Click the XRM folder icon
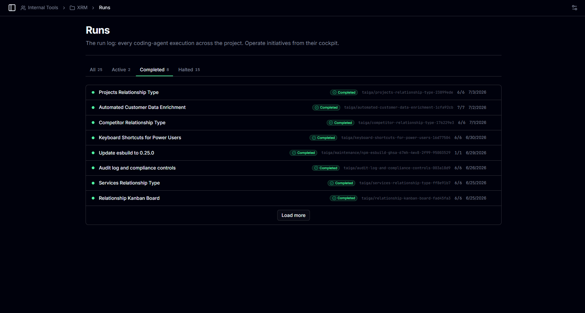This screenshot has height=313, width=585. pos(72,8)
